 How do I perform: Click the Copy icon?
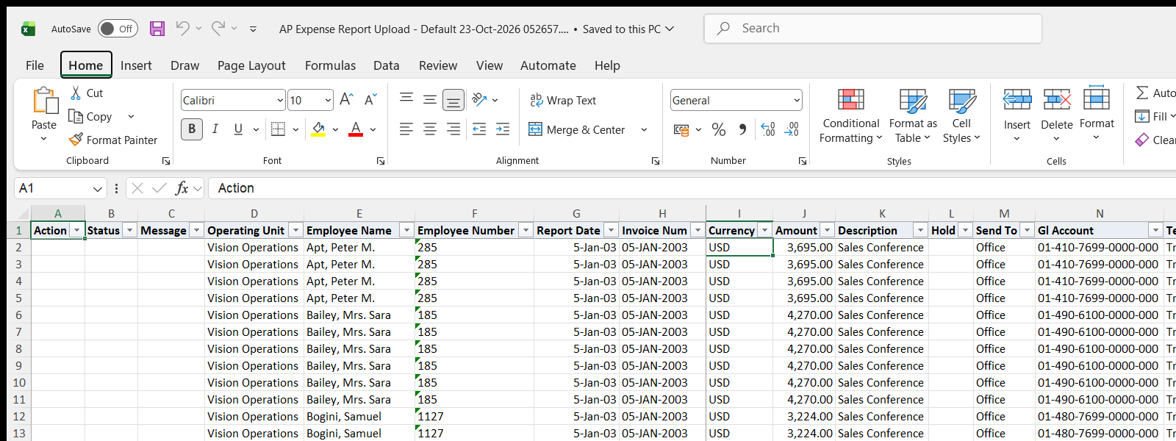[76, 116]
